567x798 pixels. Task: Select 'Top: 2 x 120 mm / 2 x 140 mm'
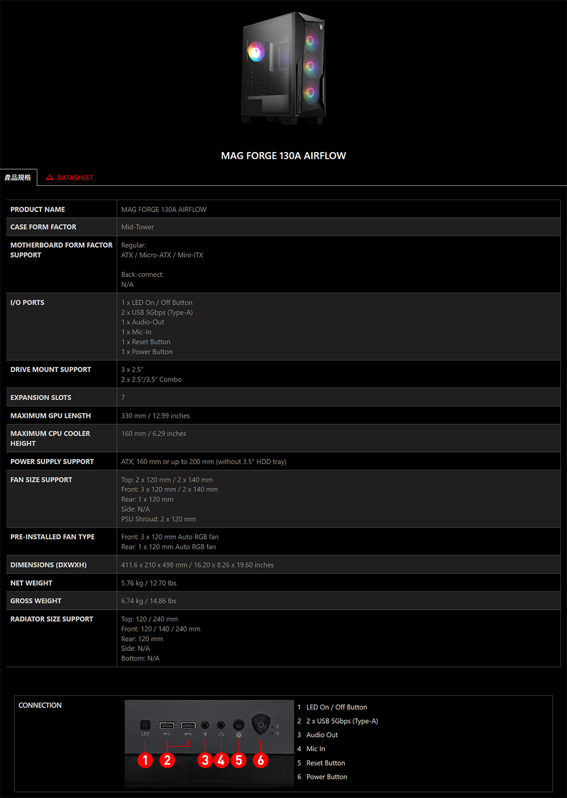click(x=167, y=480)
